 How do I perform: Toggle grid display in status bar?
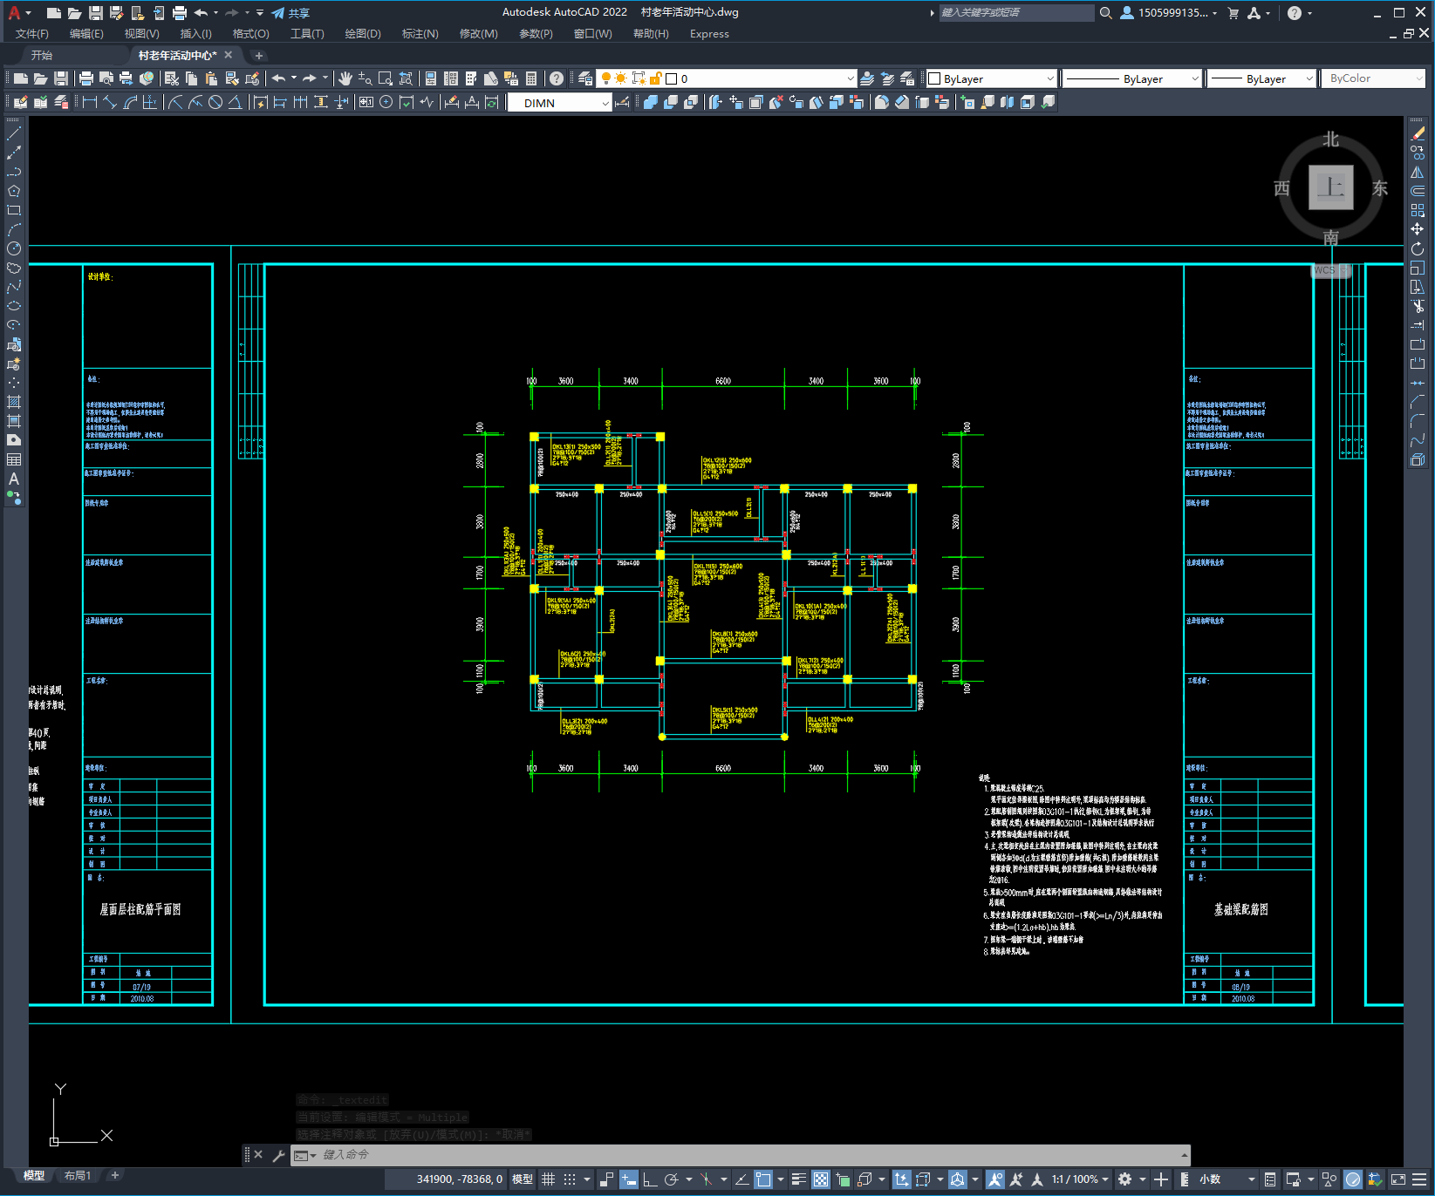[548, 1179]
